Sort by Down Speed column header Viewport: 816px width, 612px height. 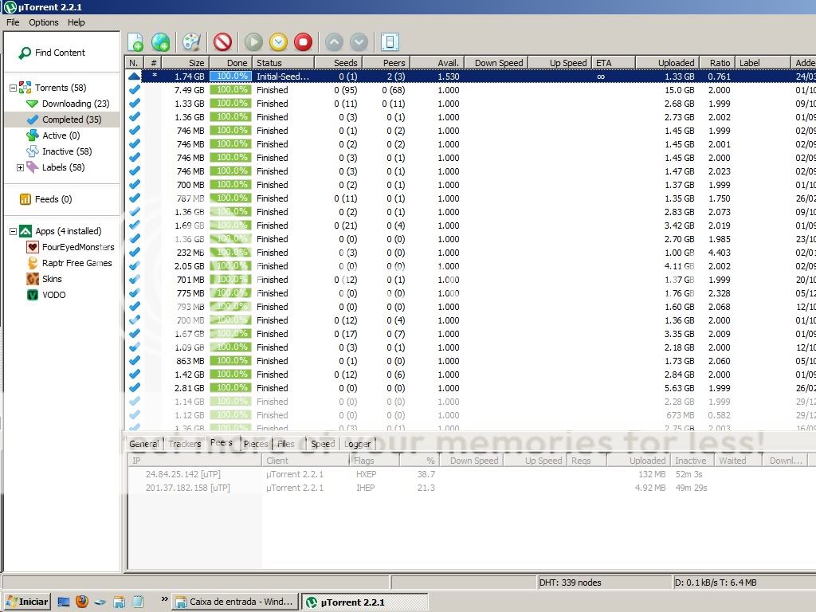[496, 63]
